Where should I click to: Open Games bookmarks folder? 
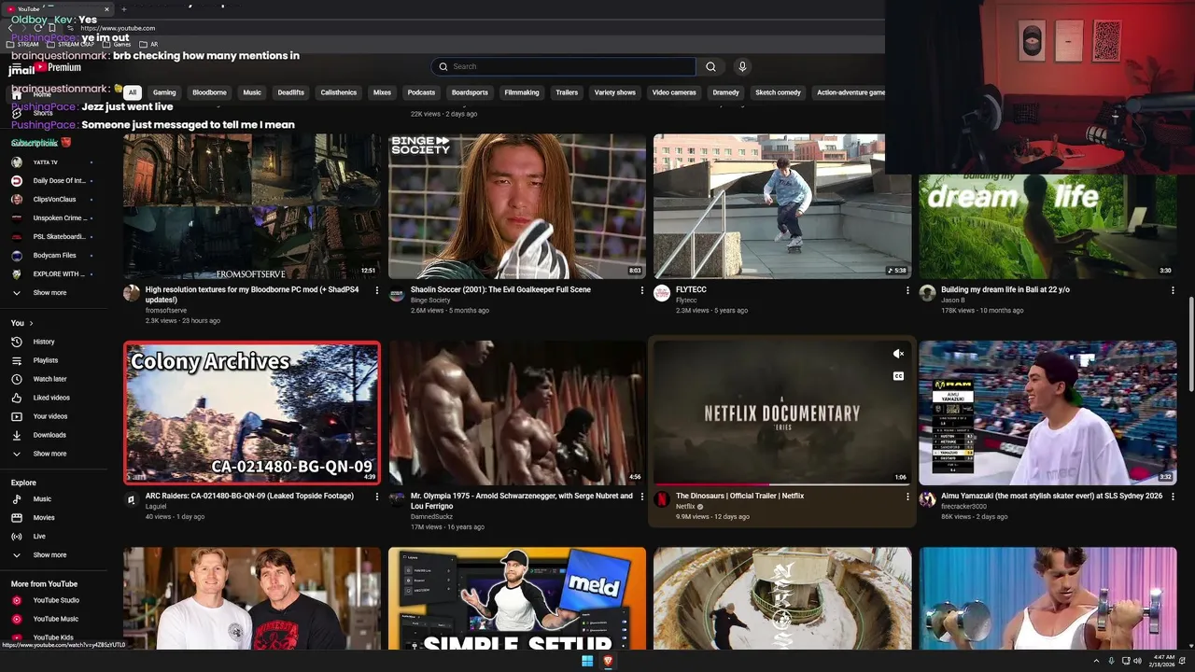117,44
